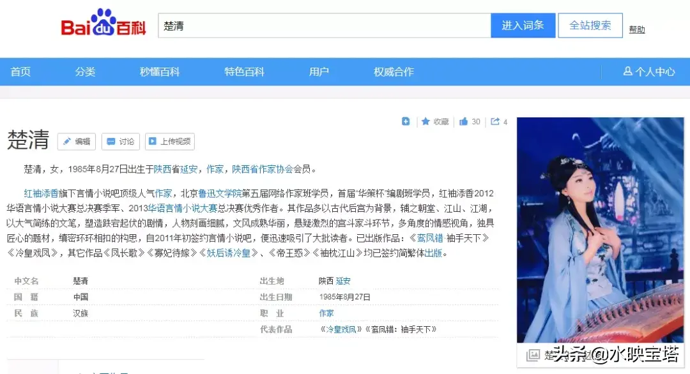Click the blue plus icon above the article
Image resolution: width=690 pixels, height=374 pixels.
point(406,121)
